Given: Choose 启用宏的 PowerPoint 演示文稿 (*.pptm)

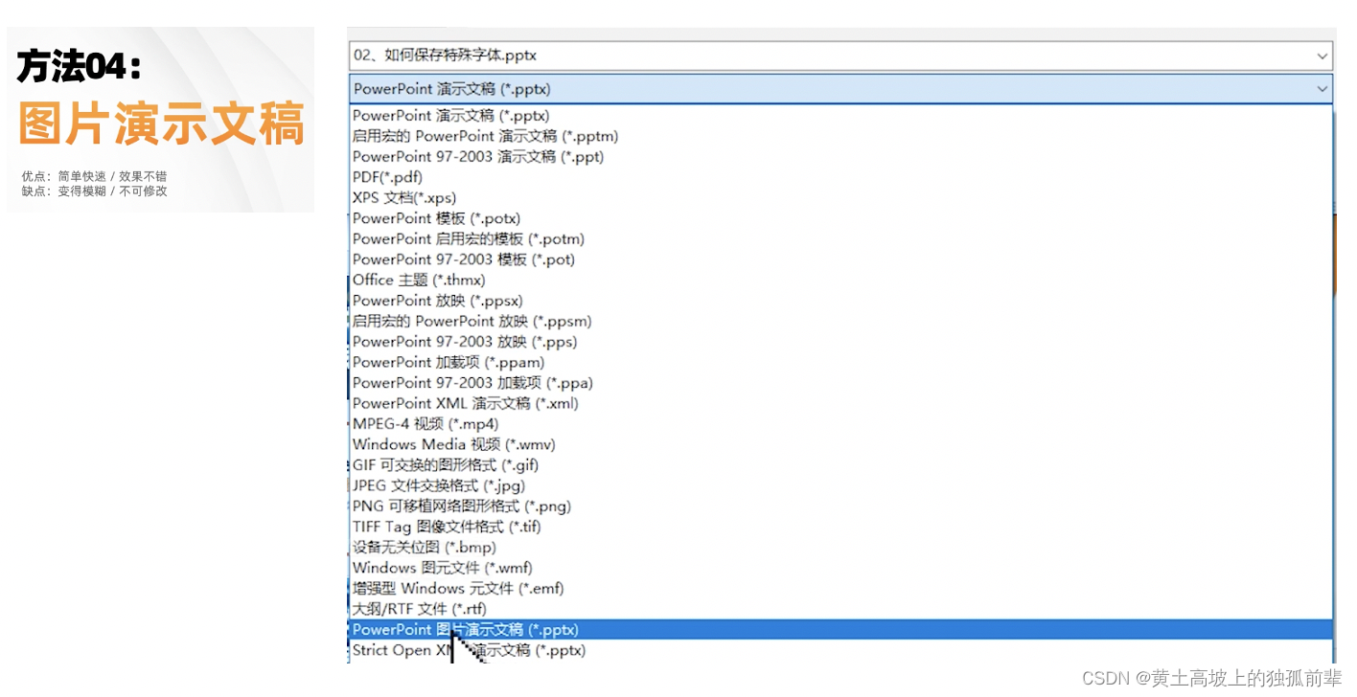Looking at the screenshot, I should click(840, 136).
